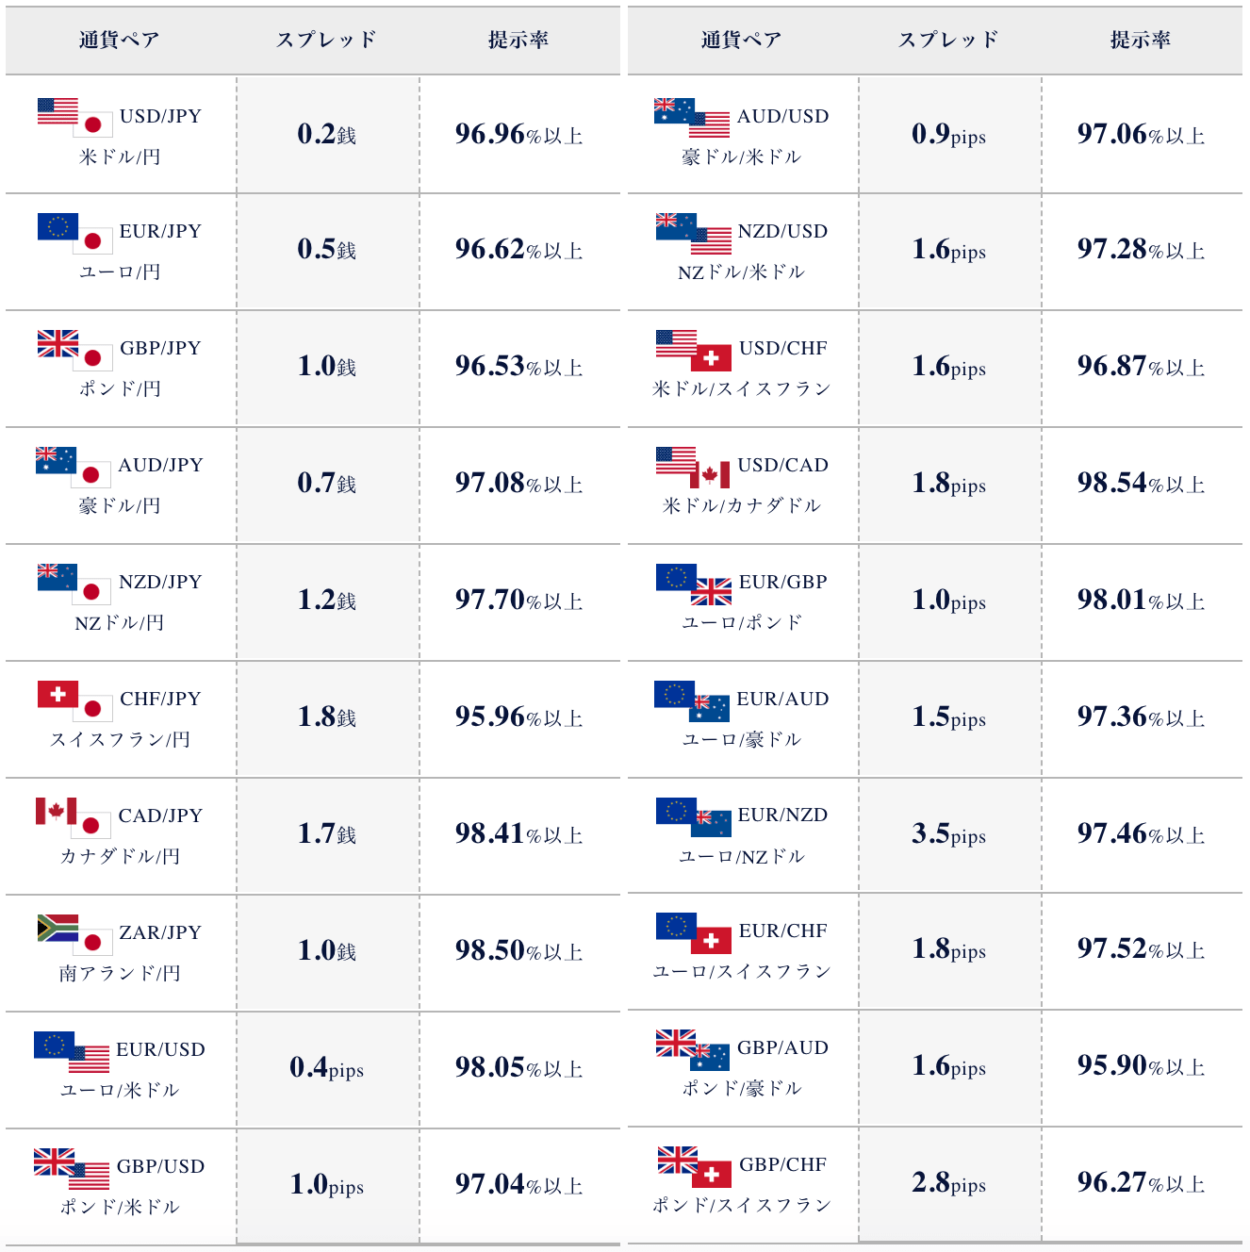The image size is (1250, 1252).
Task: Click the USD/CHF flag pair icon
Action: pos(694,351)
